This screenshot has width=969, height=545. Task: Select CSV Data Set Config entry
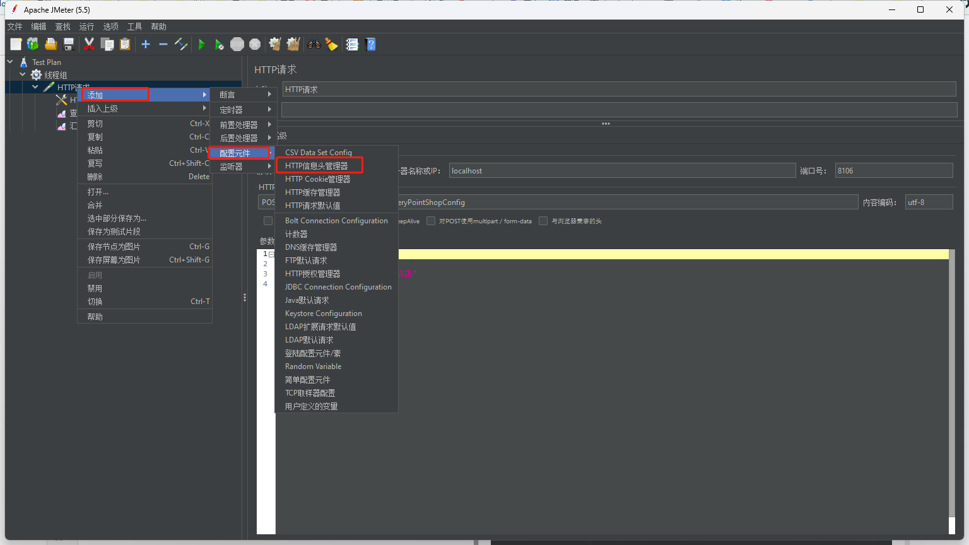tap(336, 153)
